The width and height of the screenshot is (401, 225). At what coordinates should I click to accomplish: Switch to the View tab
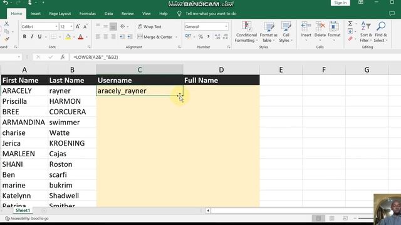[146, 14]
